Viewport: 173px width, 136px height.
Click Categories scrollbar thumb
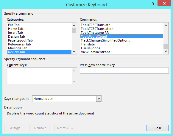click(x=74, y=30)
